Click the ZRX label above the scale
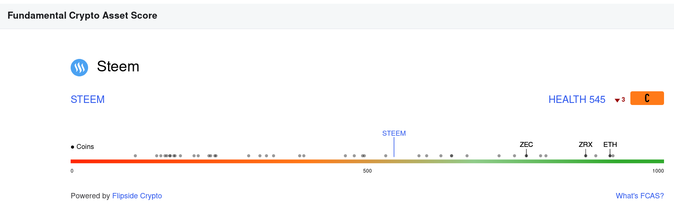Image resolution: width=674 pixels, height=205 pixels. click(585, 144)
